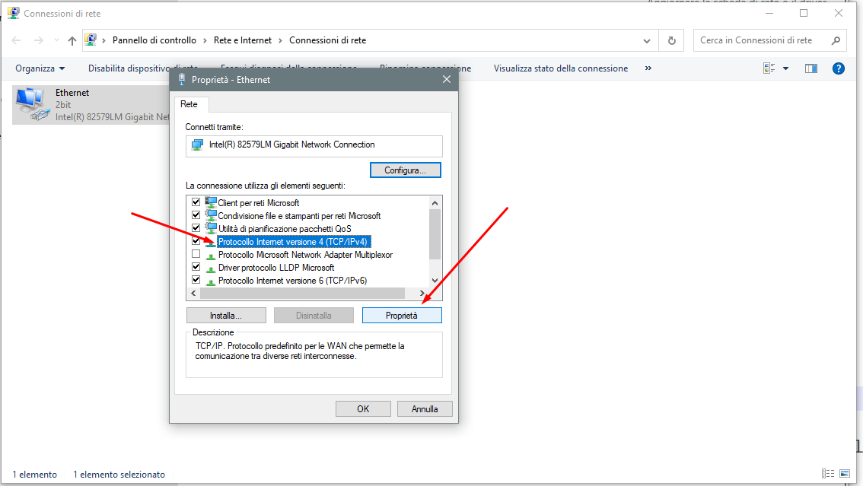Change the view layout icon
Viewport: 863px width, 486px height.
point(769,68)
